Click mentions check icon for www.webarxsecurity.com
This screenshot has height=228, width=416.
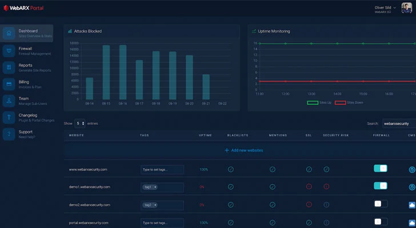pos(273,169)
